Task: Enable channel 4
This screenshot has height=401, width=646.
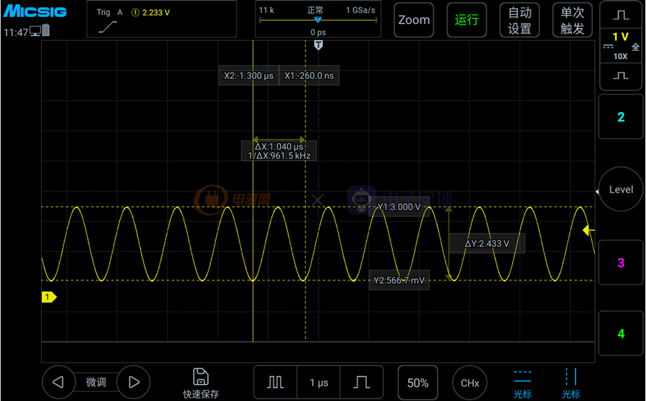Action: (x=621, y=334)
